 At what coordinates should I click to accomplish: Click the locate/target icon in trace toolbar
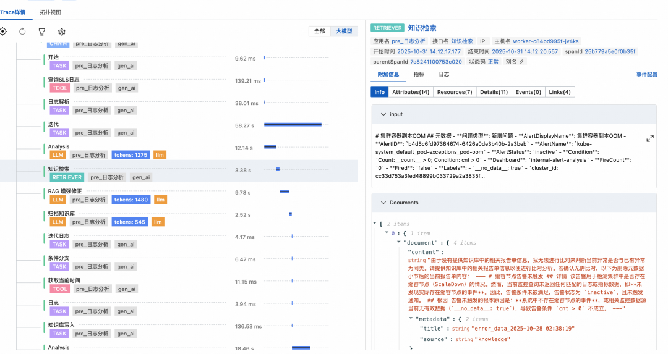click(2, 32)
